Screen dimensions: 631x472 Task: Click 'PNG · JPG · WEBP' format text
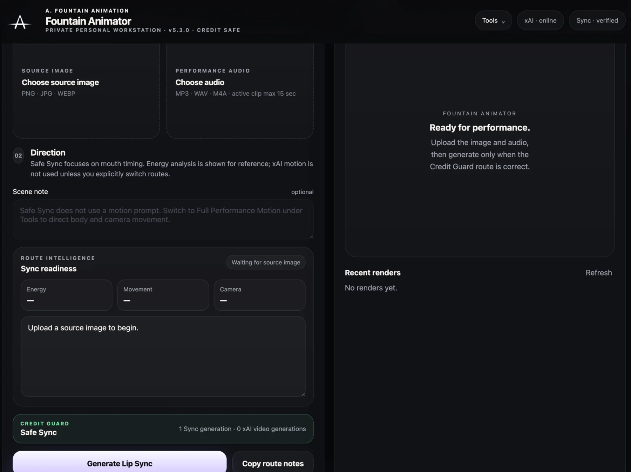pos(48,93)
